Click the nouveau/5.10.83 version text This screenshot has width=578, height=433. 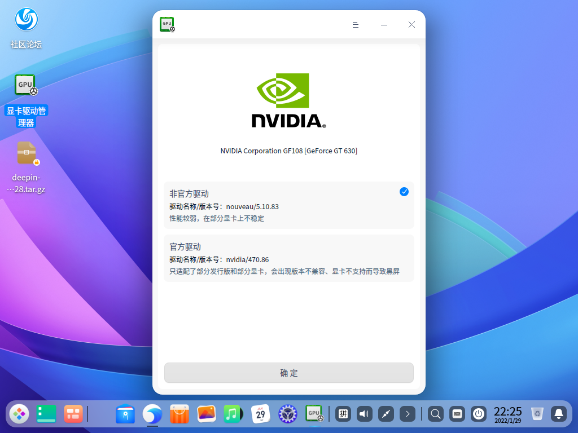[252, 206]
